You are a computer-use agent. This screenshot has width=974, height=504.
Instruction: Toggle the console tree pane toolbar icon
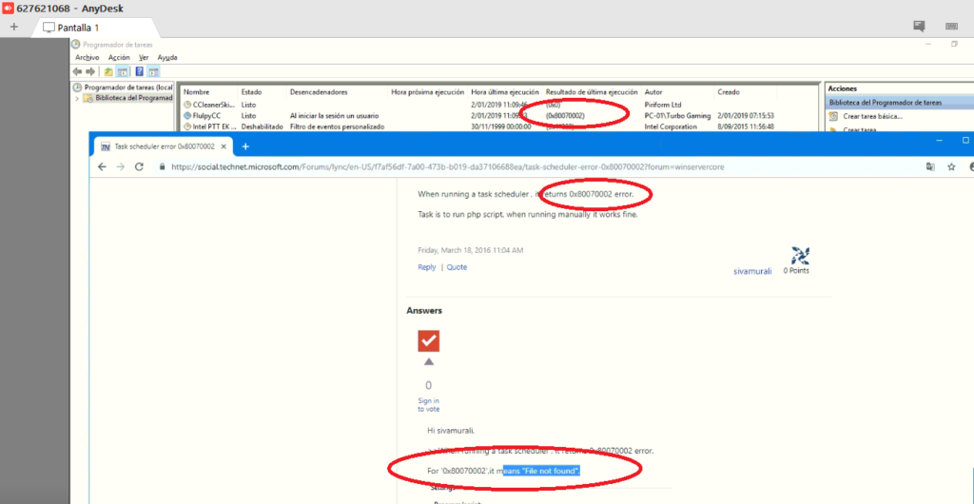click(123, 71)
